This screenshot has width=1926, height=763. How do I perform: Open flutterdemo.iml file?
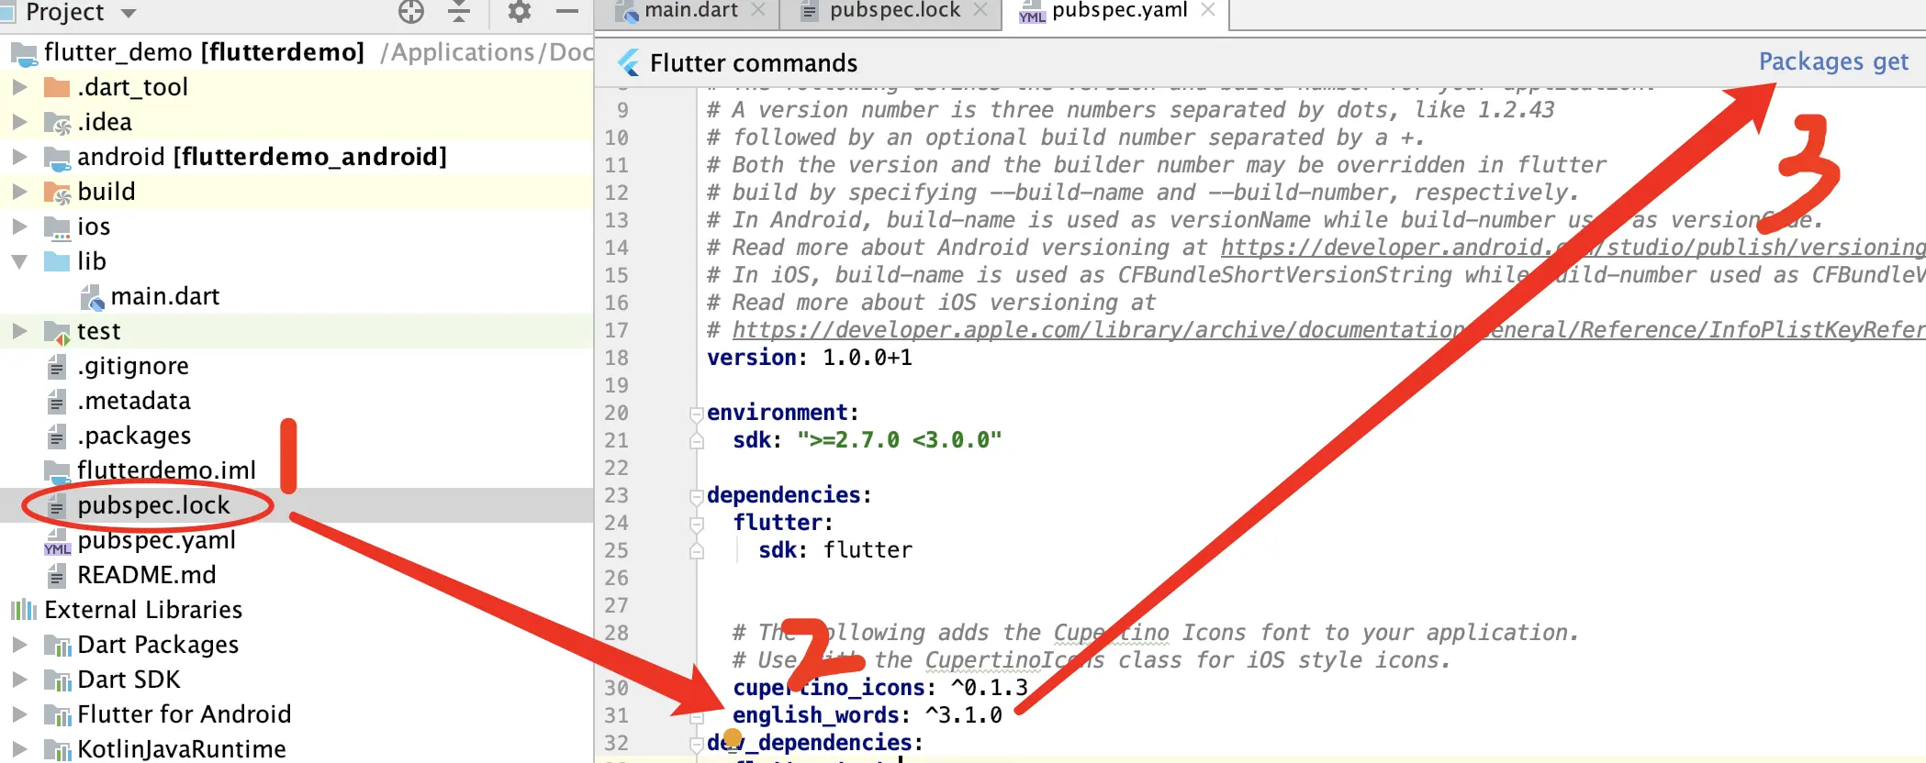tap(166, 470)
